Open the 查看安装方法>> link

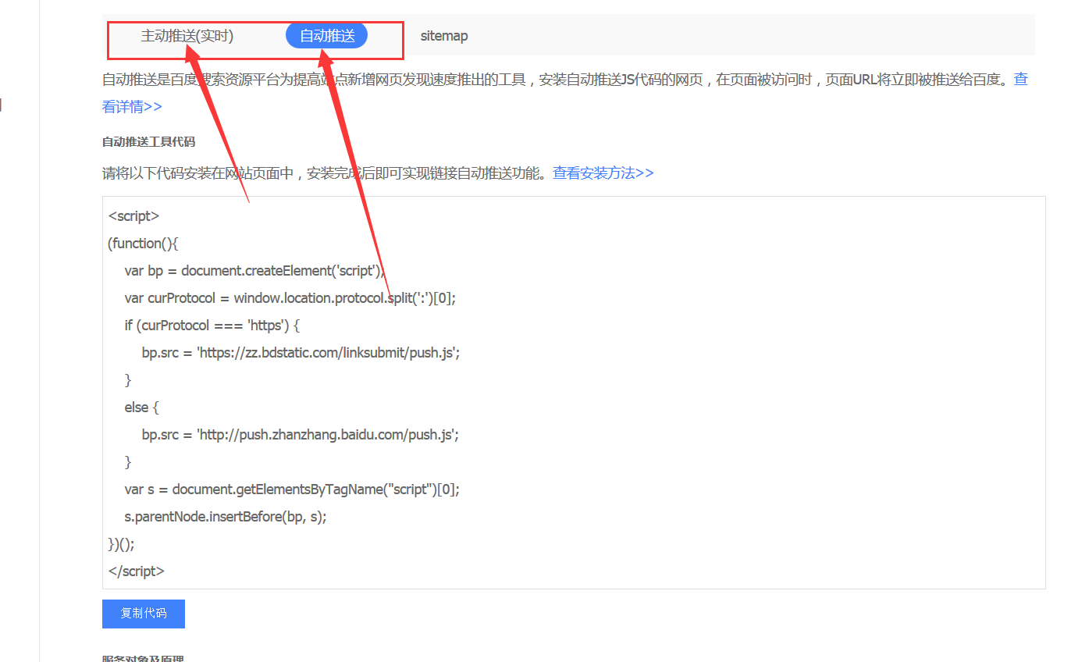click(x=603, y=173)
